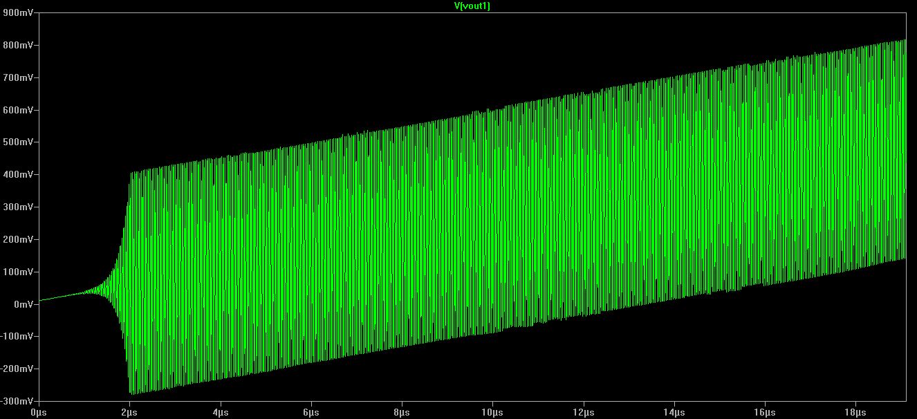Image resolution: width=917 pixels, height=419 pixels.
Task: Click the 4µs time axis label
Action: (221, 412)
